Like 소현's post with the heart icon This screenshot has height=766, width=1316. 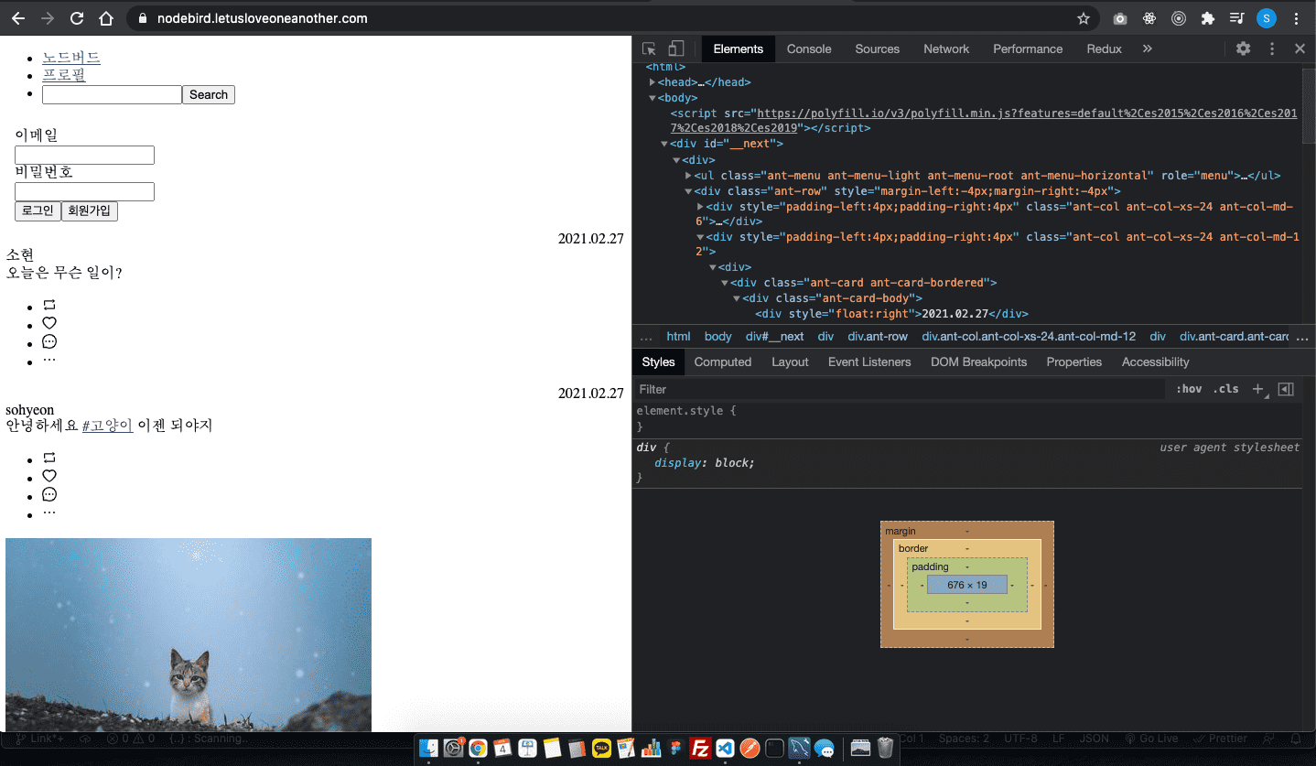tap(49, 323)
